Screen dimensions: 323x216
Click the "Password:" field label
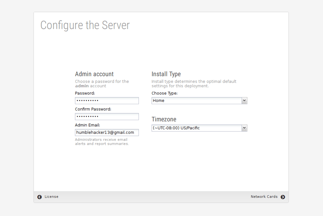[85, 93]
